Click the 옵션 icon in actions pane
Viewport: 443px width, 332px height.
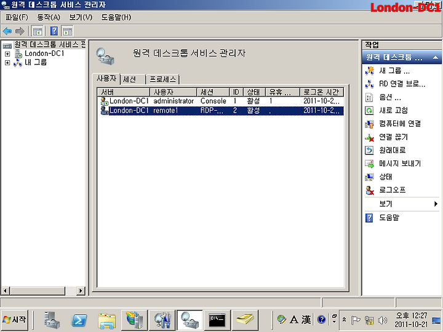coord(369,97)
